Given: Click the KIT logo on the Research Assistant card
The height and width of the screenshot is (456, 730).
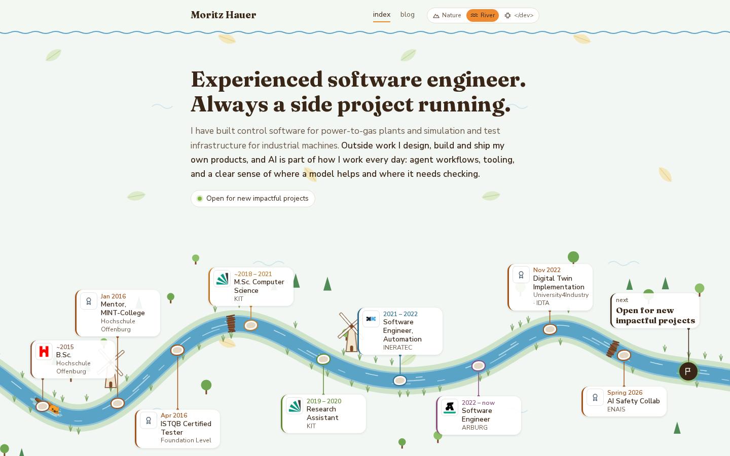Looking at the screenshot, I should tap(295, 406).
